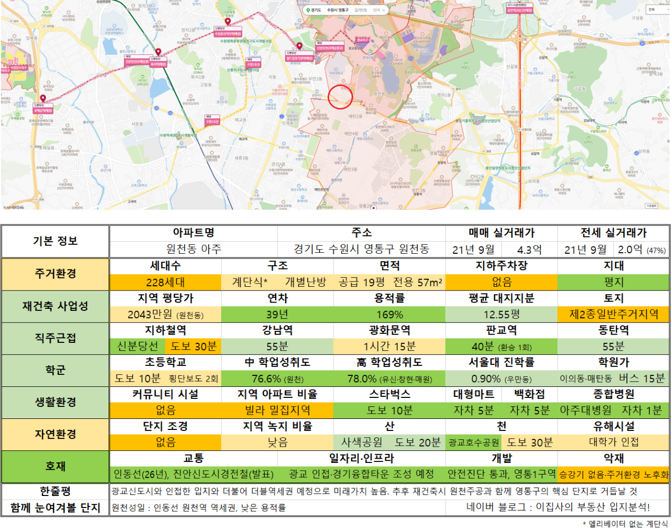Click the green location pin beside 경기도
The height and width of the screenshot is (529, 671).
click(x=308, y=10)
